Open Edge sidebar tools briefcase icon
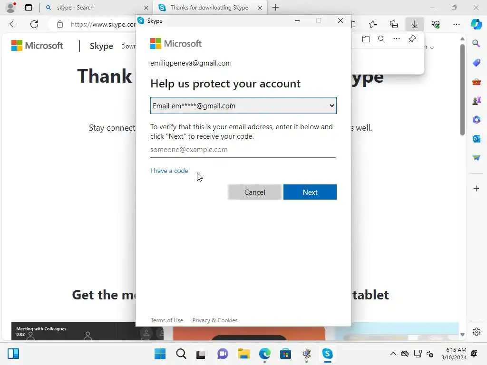 point(476,82)
